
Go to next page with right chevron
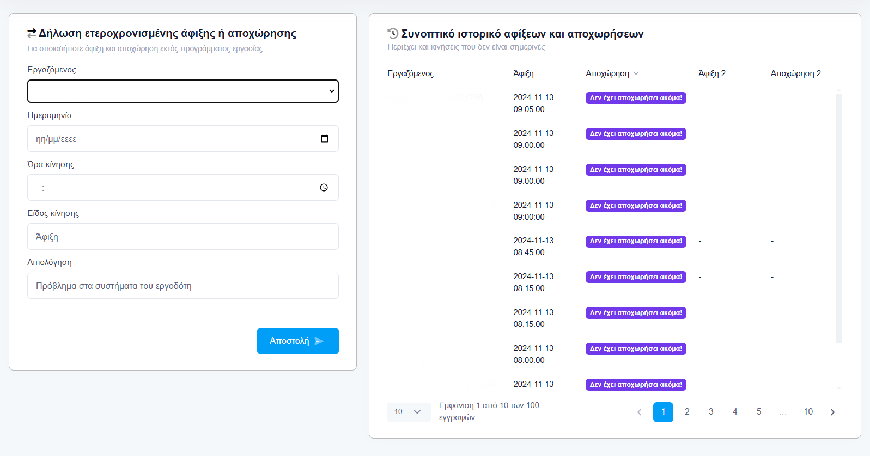tap(832, 412)
